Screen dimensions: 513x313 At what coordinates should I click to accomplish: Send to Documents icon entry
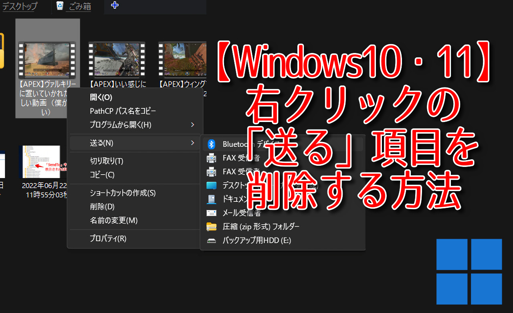coord(211,199)
